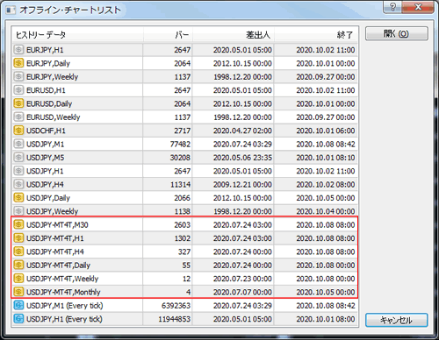The image size is (439, 340).
Task: Click bar count 11944853
Action: coord(175,319)
